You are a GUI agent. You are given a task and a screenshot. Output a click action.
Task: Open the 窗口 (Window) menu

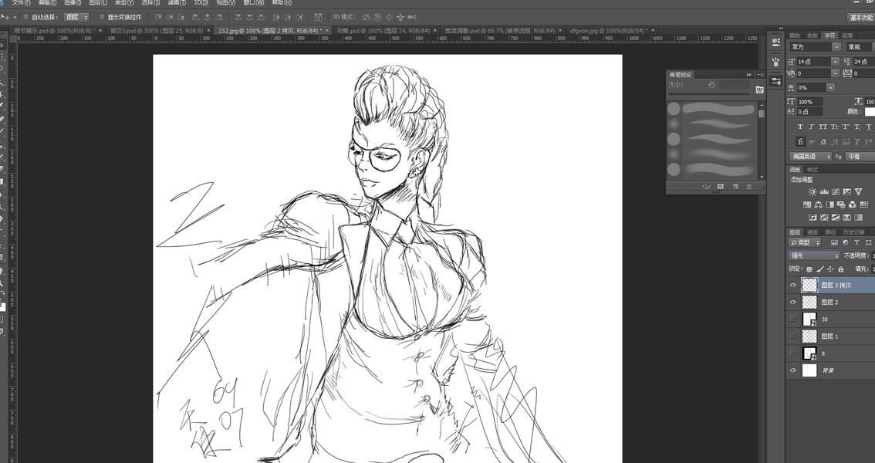click(x=254, y=3)
